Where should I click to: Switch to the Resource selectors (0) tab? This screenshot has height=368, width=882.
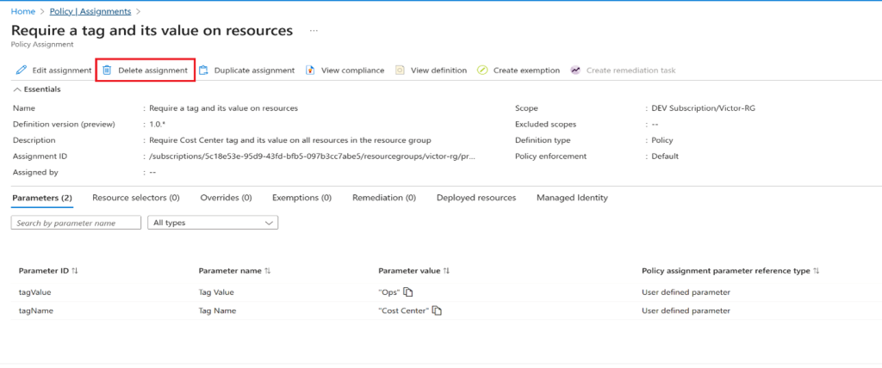pos(136,198)
